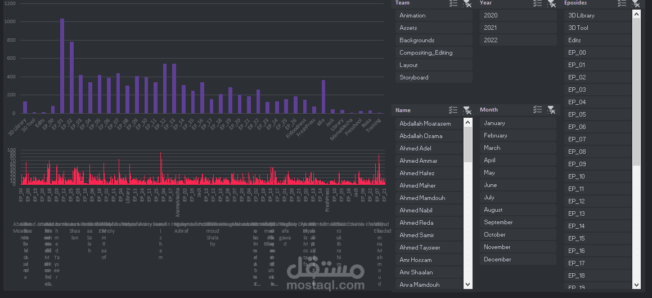Clear filter on Month slicer
This screenshot has height=298, width=652.
click(551, 110)
